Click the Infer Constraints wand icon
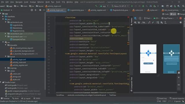Image resolution: width=185 pixels, height=104 pixels. tap(153, 22)
